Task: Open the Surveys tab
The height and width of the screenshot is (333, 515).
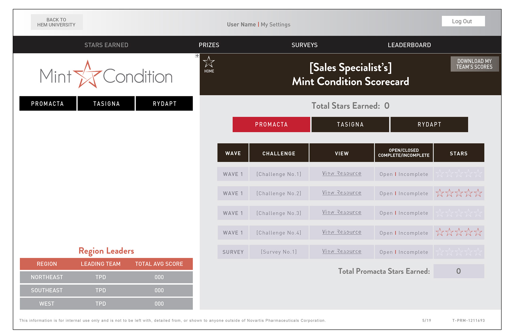Action: (x=304, y=45)
